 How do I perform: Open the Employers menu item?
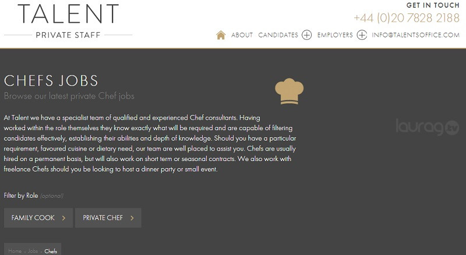(x=335, y=35)
